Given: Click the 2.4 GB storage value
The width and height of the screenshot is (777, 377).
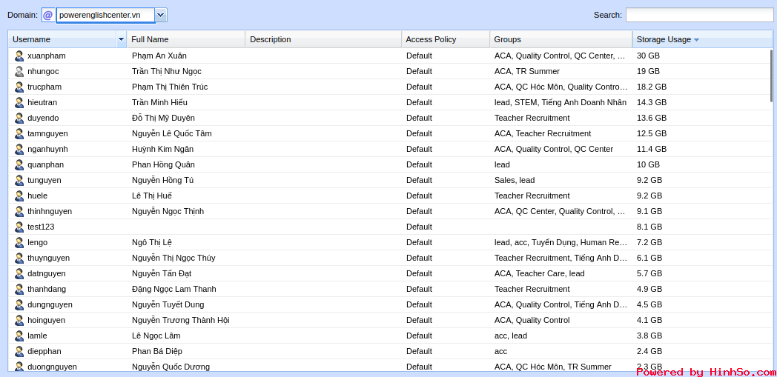Looking at the screenshot, I should 649,351.
